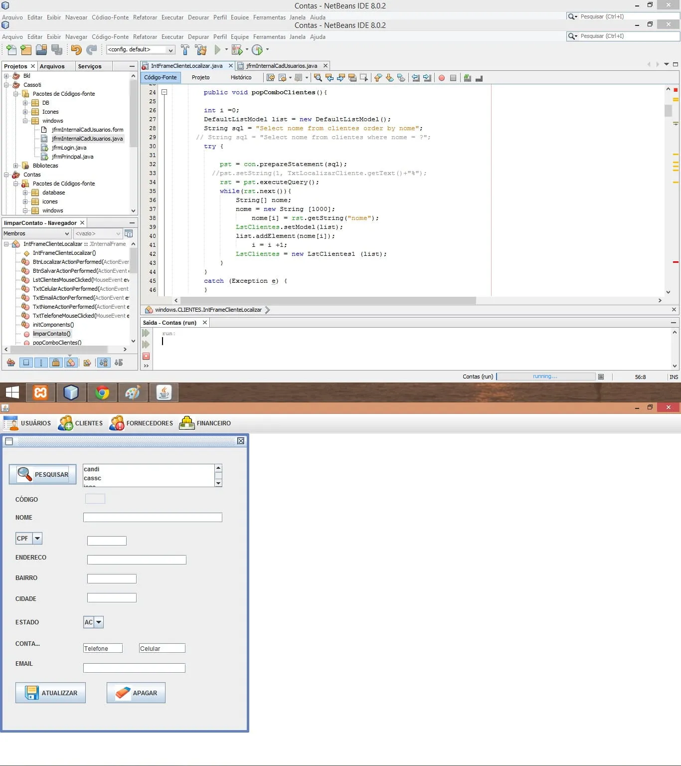This screenshot has height=766, width=681.
Task: Click the APAGAR button
Action: [x=136, y=693]
